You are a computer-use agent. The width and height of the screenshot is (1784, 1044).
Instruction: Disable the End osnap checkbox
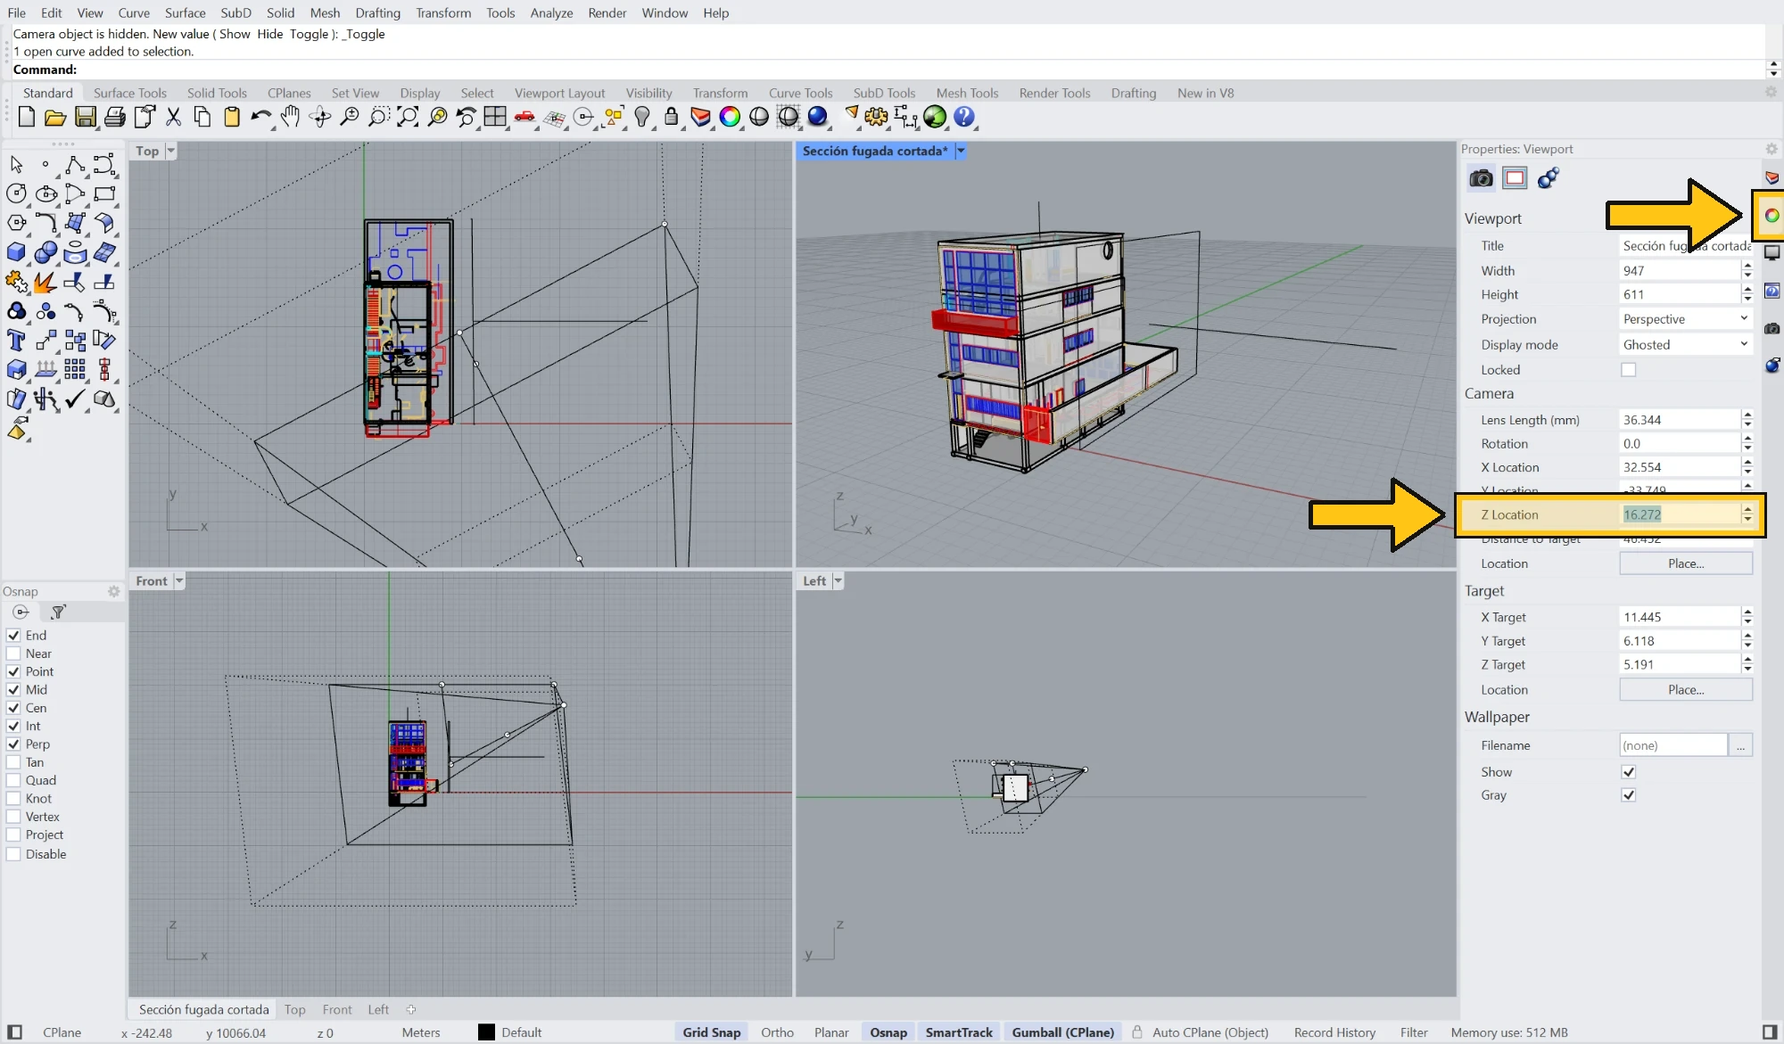13,636
